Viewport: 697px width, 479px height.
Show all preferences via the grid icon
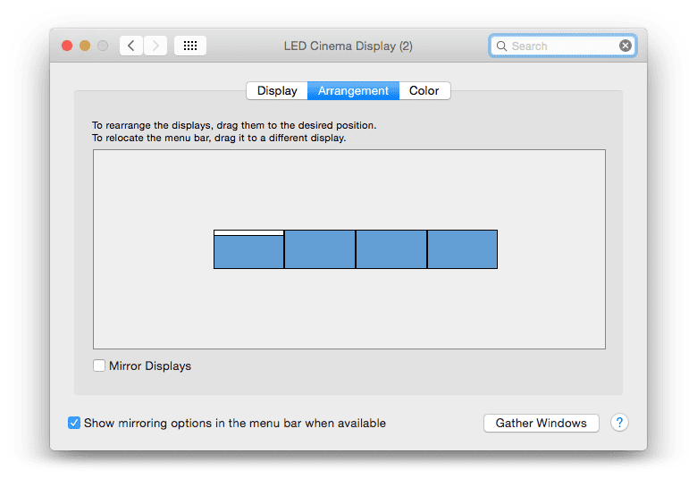pos(190,46)
